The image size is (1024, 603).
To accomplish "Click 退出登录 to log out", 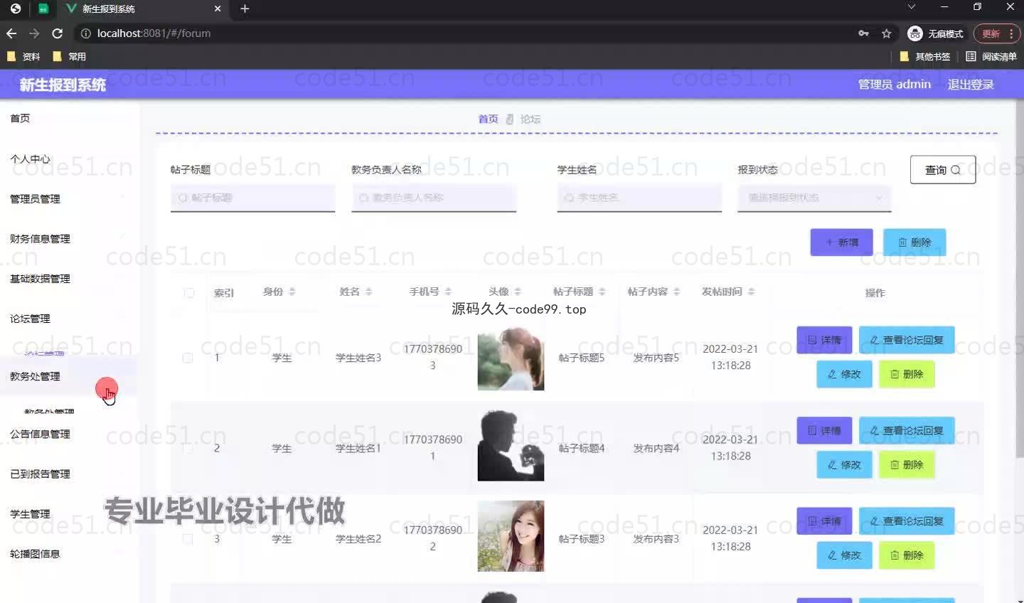I will pos(970,85).
